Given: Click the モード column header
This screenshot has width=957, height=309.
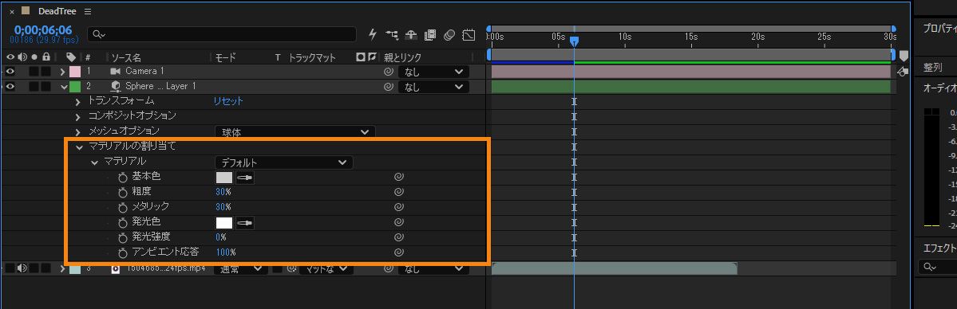Looking at the screenshot, I should pyautogui.click(x=226, y=58).
